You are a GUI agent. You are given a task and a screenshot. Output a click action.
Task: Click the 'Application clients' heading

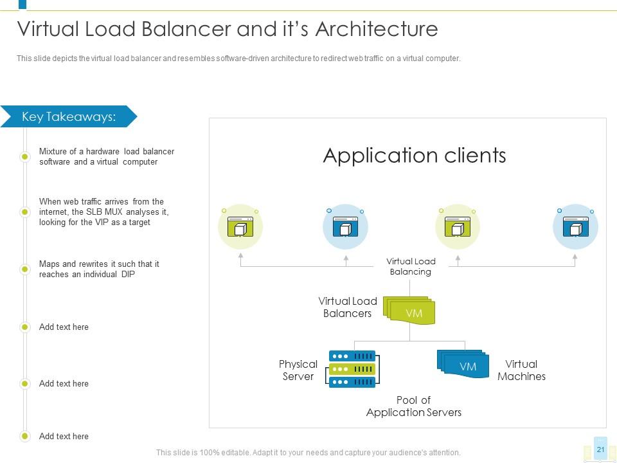pos(414,156)
